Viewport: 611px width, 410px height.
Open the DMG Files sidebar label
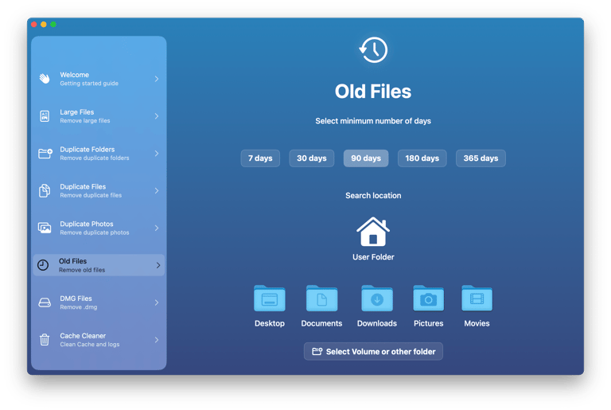tap(76, 299)
